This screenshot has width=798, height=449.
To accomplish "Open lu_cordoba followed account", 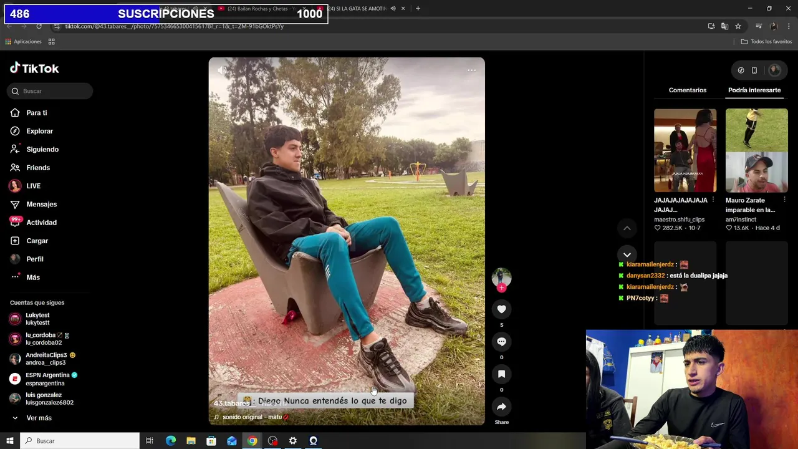I will click(39, 339).
